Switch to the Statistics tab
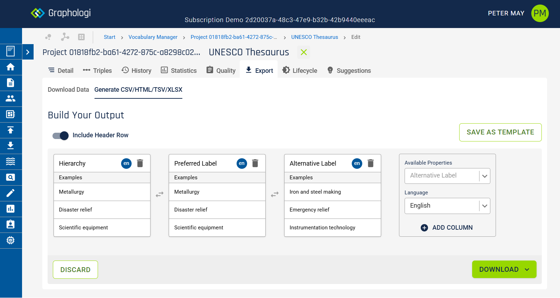This screenshot has height=298, width=560. click(179, 70)
